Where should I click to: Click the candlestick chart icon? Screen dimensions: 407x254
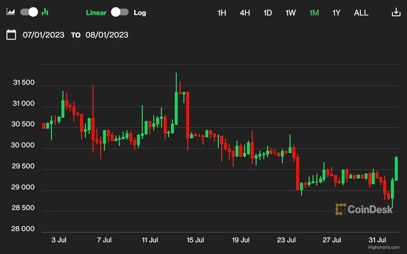[x=45, y=12]
